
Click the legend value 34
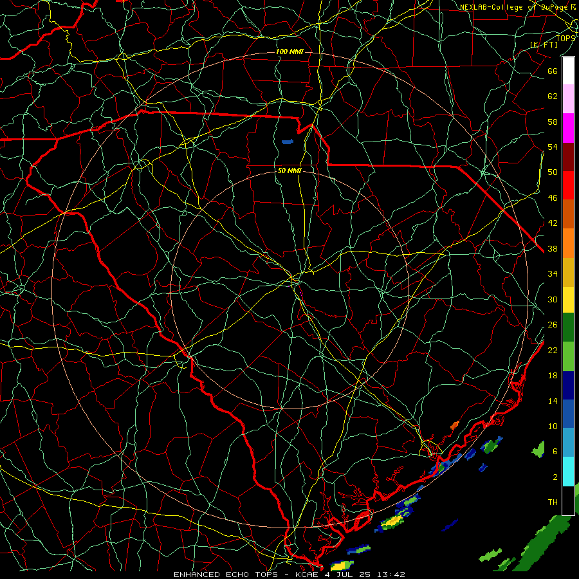553,274
